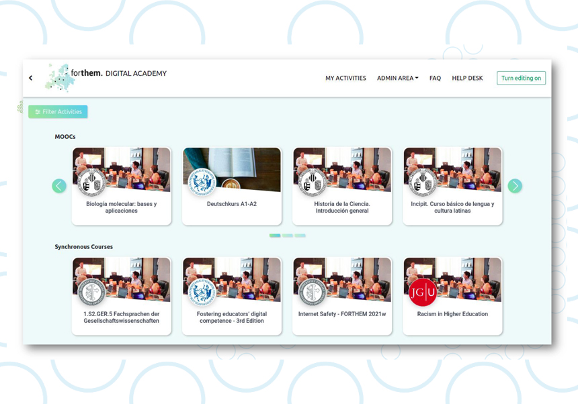
Task: Go to HELP DESK
Action: 467,78
